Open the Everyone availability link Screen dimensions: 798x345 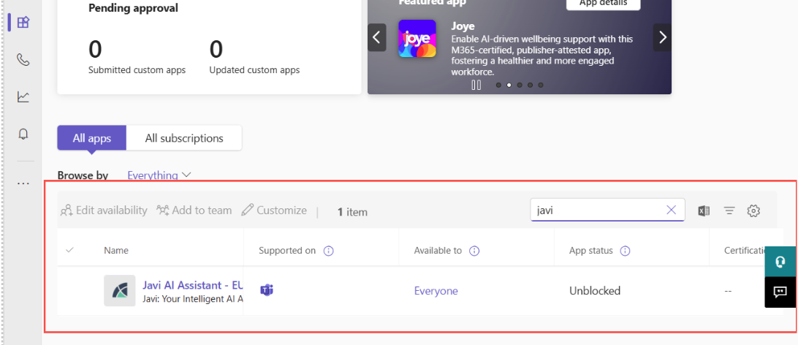click(x=436, y=291)
